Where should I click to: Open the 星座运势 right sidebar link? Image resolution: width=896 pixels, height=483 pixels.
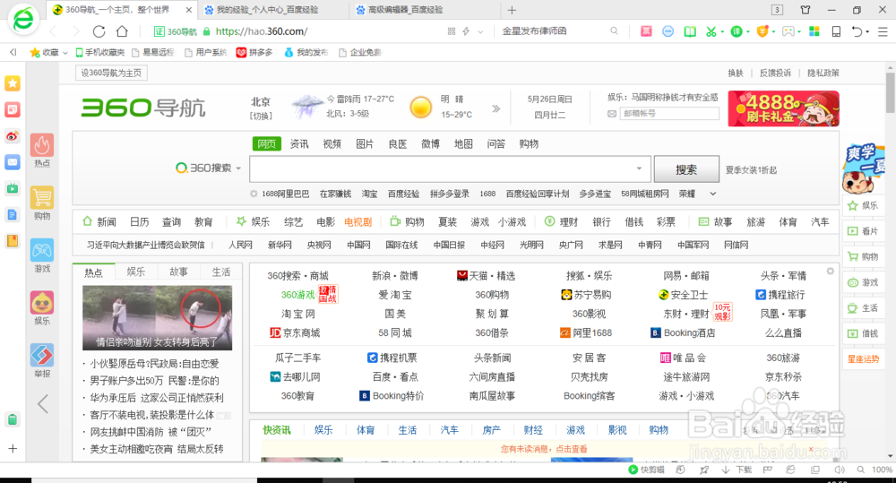(864, 359)
